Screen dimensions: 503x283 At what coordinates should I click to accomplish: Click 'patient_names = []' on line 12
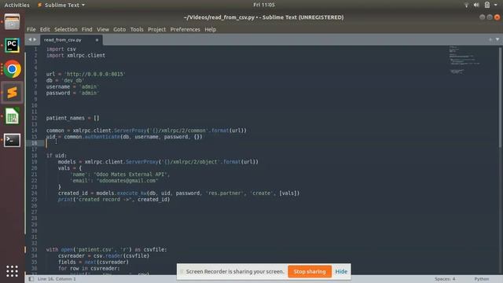coord(73,118)
